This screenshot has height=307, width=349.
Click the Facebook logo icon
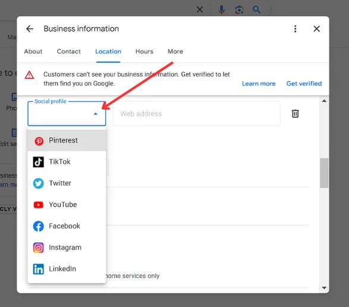tap(39, 226)
